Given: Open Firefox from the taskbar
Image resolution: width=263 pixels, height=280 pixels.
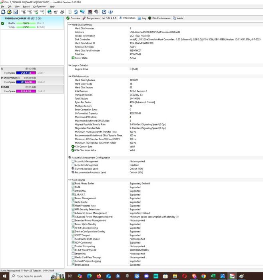Looking at the screenshot, I should click(99, 276).
